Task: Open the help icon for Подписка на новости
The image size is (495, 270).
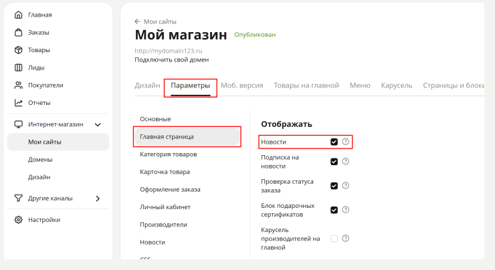Action: pos(346,162)
